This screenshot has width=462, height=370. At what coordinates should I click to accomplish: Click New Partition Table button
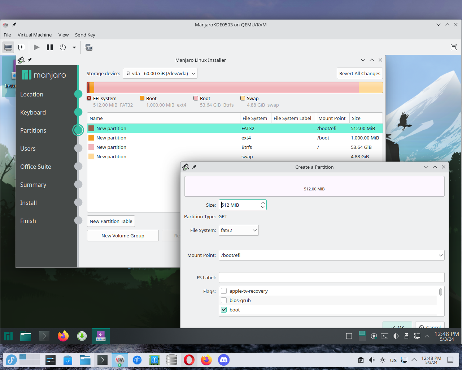tap(111, 221)
